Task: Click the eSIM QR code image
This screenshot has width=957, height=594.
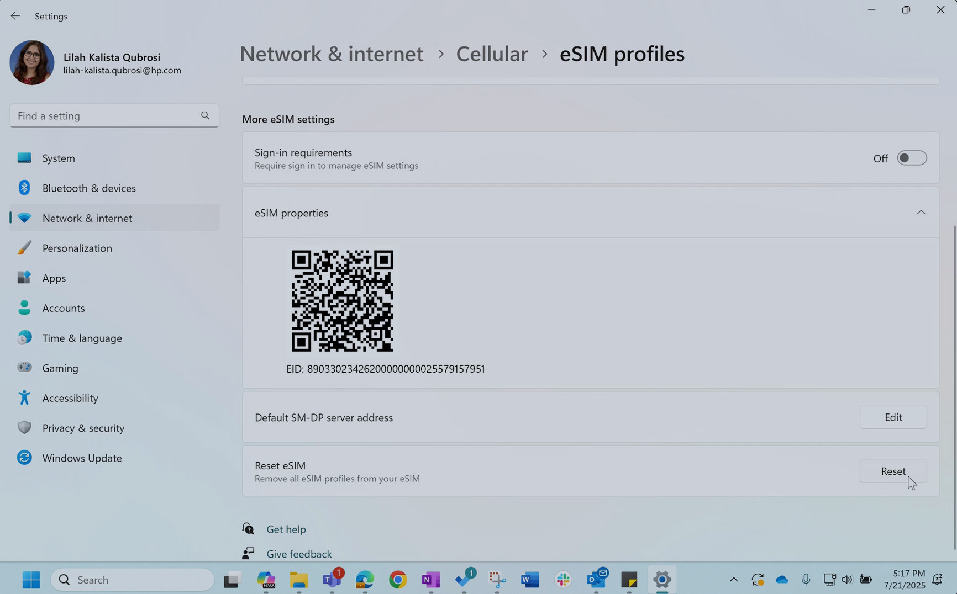Action: (x=342, y=301)
